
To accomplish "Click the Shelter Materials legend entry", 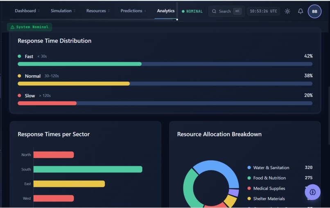I will [x=280, y=199].
